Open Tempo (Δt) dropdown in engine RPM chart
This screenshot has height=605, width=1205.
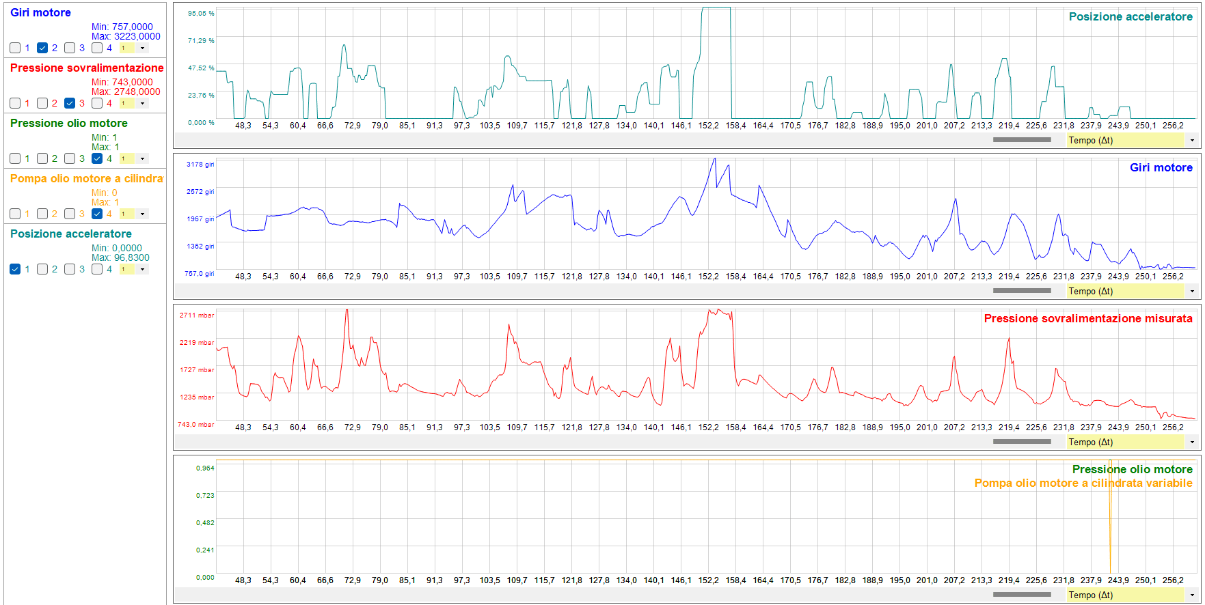(1191, 292)
